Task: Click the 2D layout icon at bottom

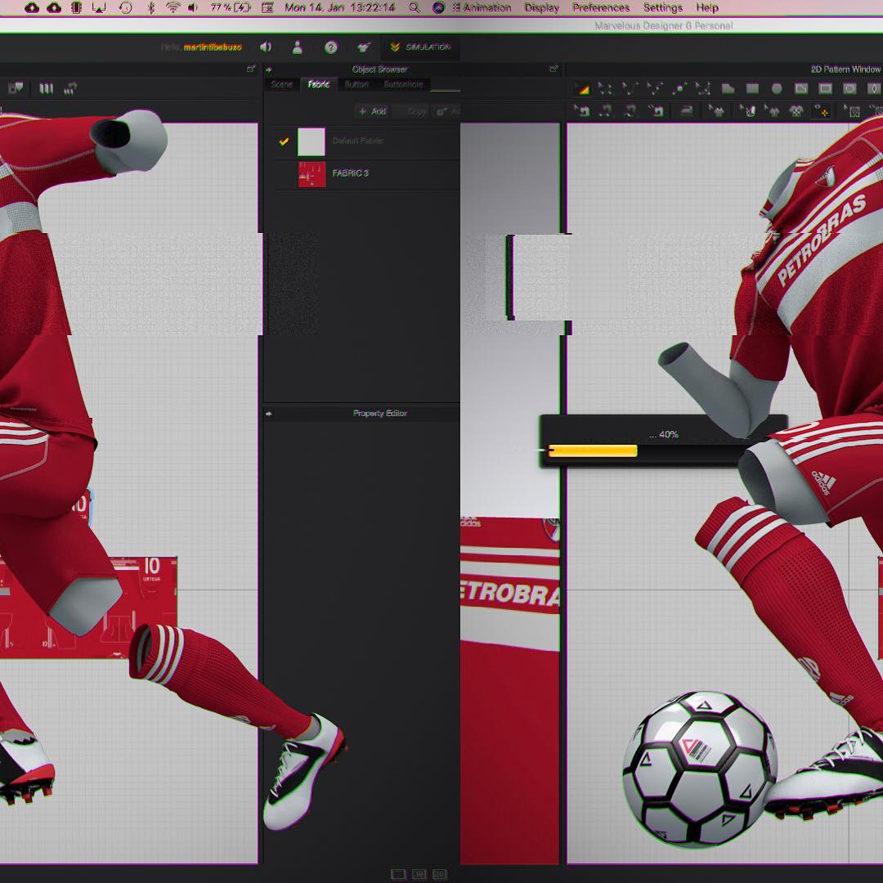Action: point(440,874)
